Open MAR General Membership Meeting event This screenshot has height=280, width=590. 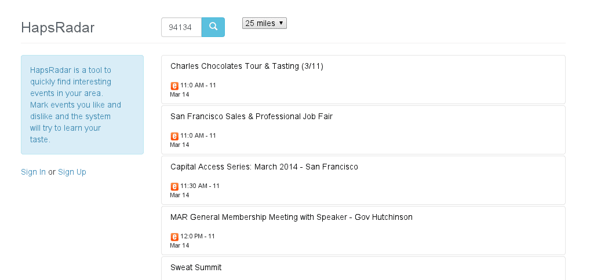click(x=291, y=217)
